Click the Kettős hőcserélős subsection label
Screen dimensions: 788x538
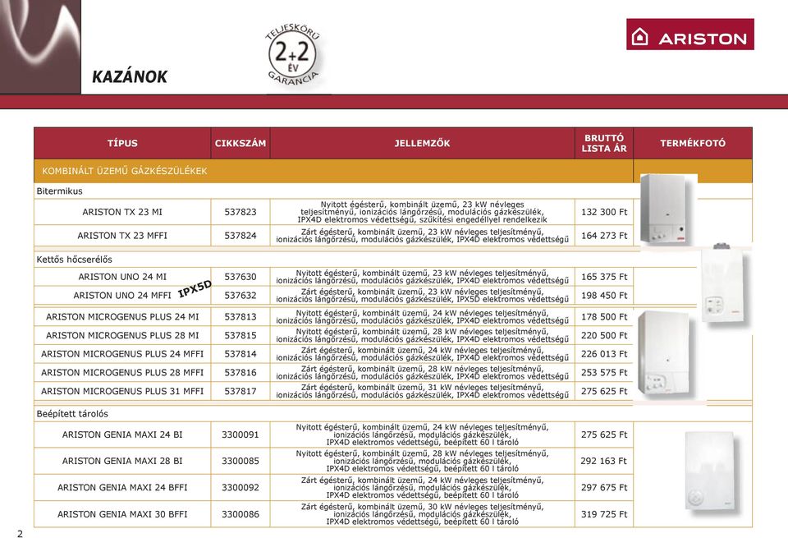pyautogui.click(x=75, y=260)
